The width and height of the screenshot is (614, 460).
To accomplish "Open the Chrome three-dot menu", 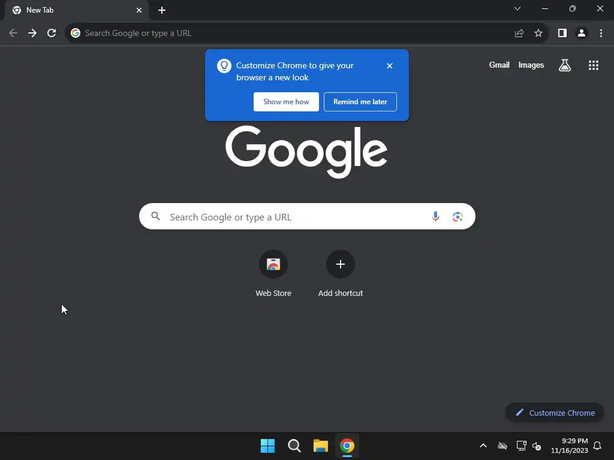I will pyautogui.click(x=601, y=34).
